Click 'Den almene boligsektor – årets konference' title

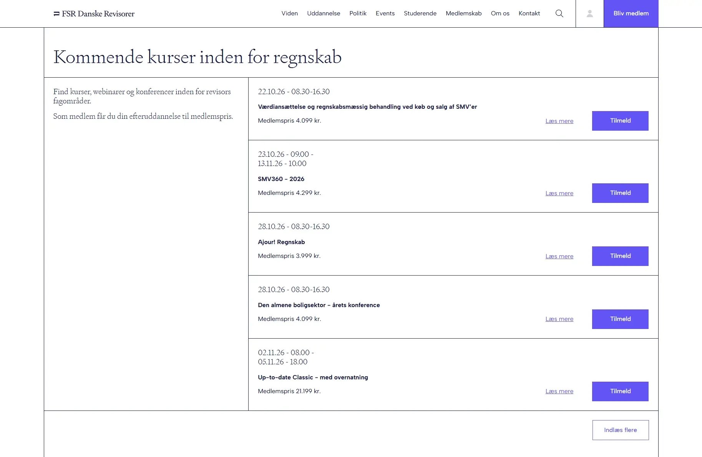[x=319, y=305]
